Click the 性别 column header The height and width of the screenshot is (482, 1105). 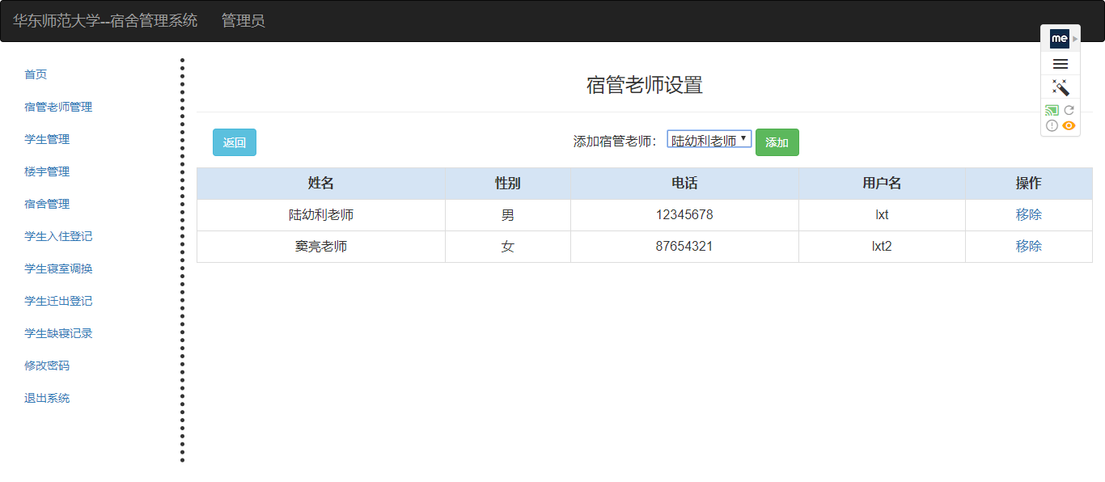tap(508, 184)
